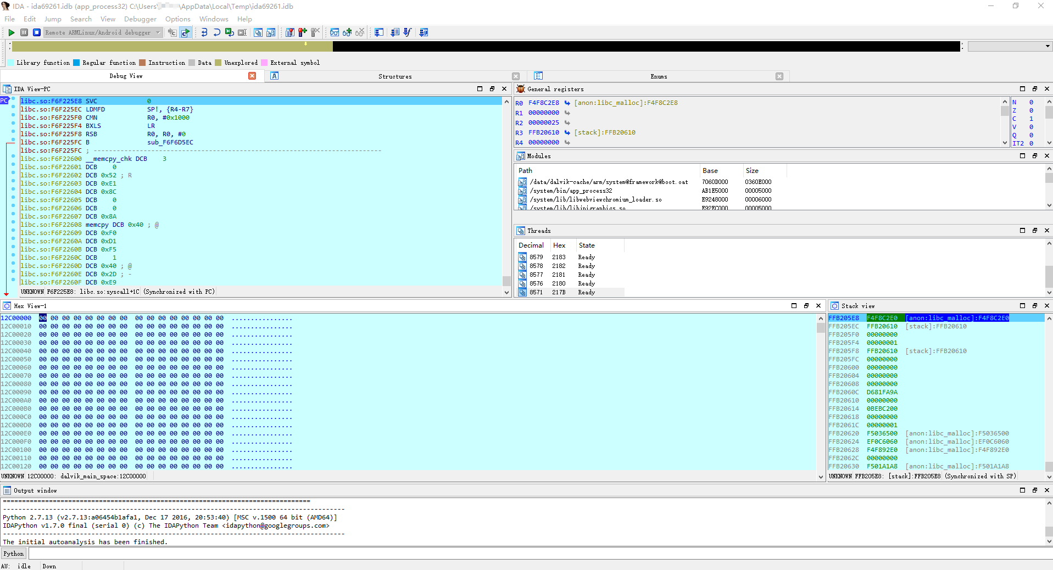The image size is (1053, 570).
Task: Switch to the Enums tab
Action: [659, 76]
